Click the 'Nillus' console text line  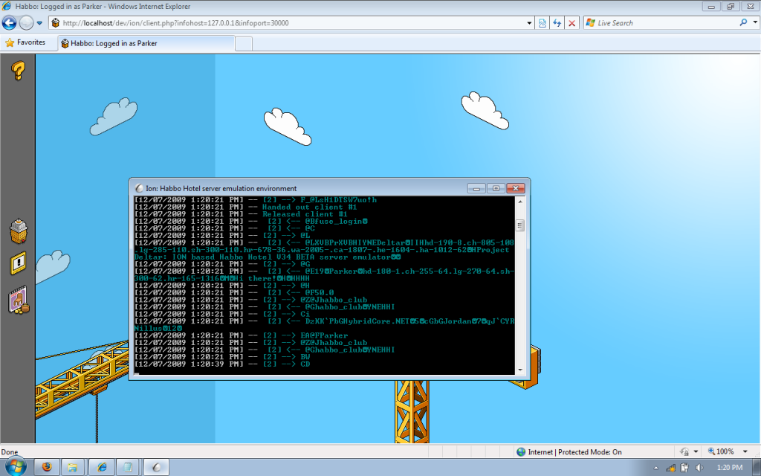[x=158, y=328]
